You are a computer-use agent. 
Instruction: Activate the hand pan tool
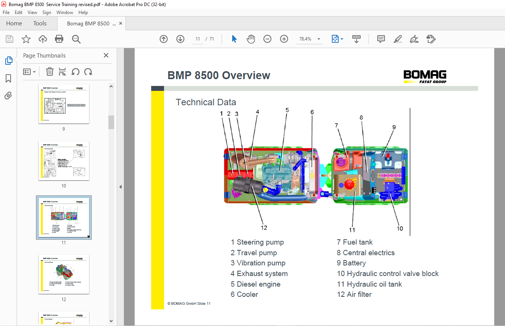point(251,39)
